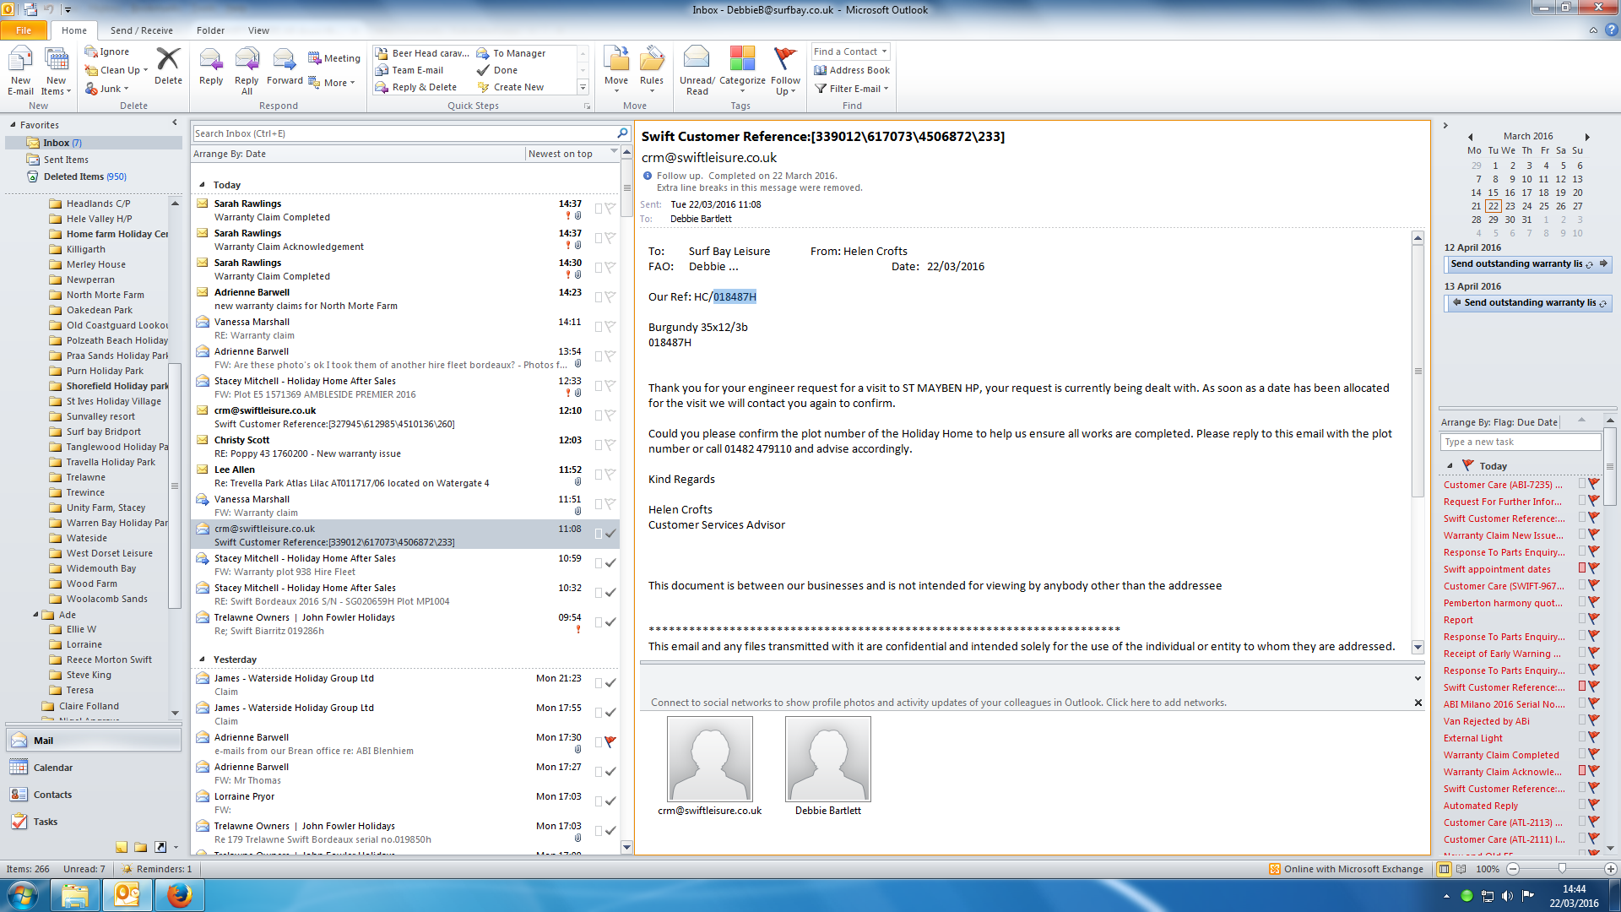Click the Unread/Read envelope icon
This screenshot has width=1621, height=912.
point(697,59)
